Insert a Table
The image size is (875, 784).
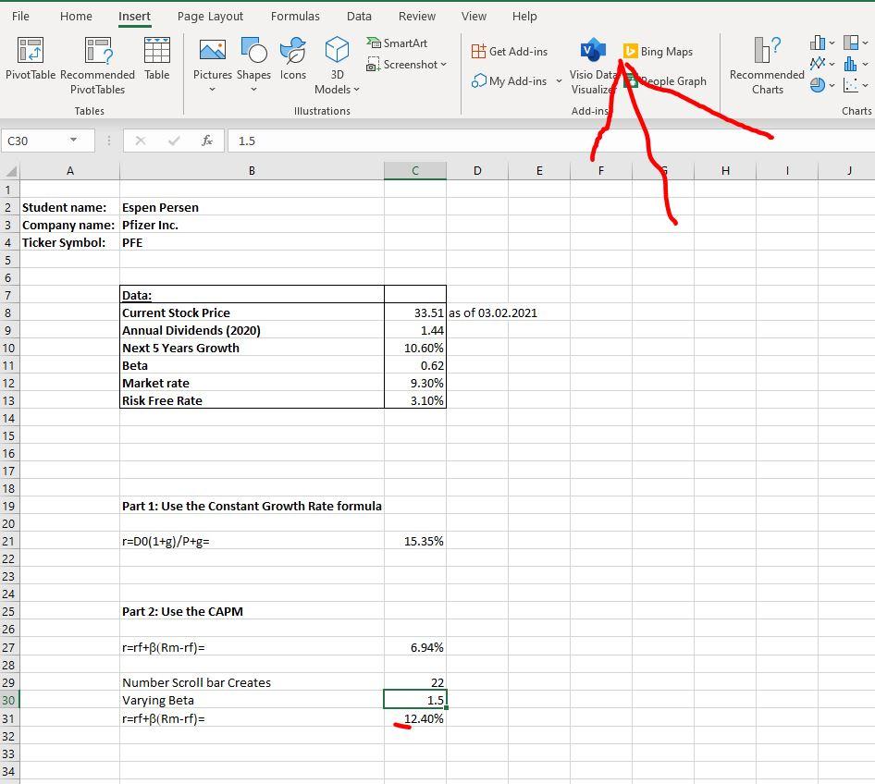[156, 63]
